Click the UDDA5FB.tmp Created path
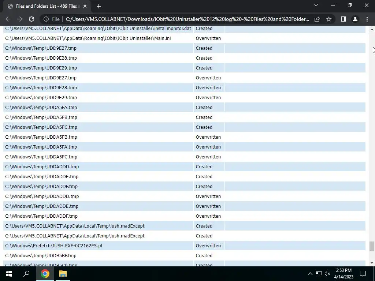 click(41, 117)
